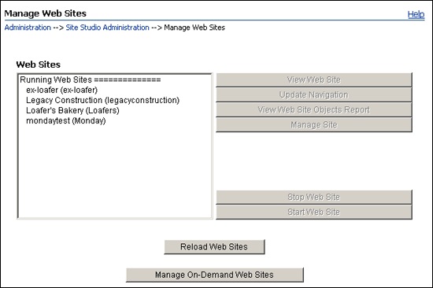Click the Stop Web Site button
This screenshot has height=288, width=433.
pos(314,197)
